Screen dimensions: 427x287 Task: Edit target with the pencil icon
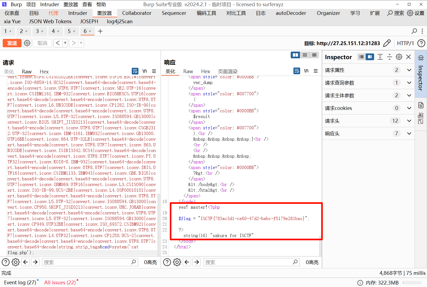click(x=387, y=43)
